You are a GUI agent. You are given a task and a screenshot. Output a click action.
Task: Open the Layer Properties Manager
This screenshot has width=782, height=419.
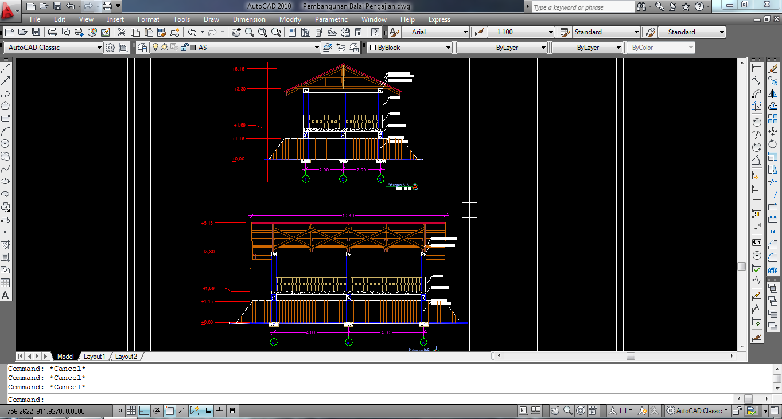pyautogui.click(x=142, y=48)
